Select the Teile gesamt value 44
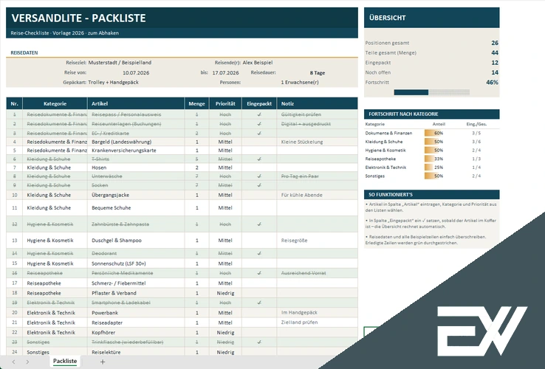545x369 pixels. [495, 53]
